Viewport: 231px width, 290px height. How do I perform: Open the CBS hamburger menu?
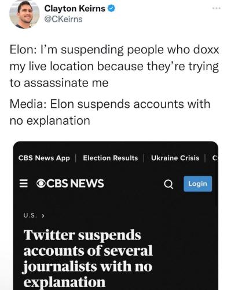(x=24, y=183)
